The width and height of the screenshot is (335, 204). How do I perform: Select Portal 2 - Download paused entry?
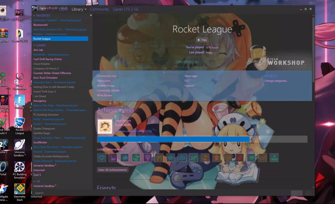(50, 124)
